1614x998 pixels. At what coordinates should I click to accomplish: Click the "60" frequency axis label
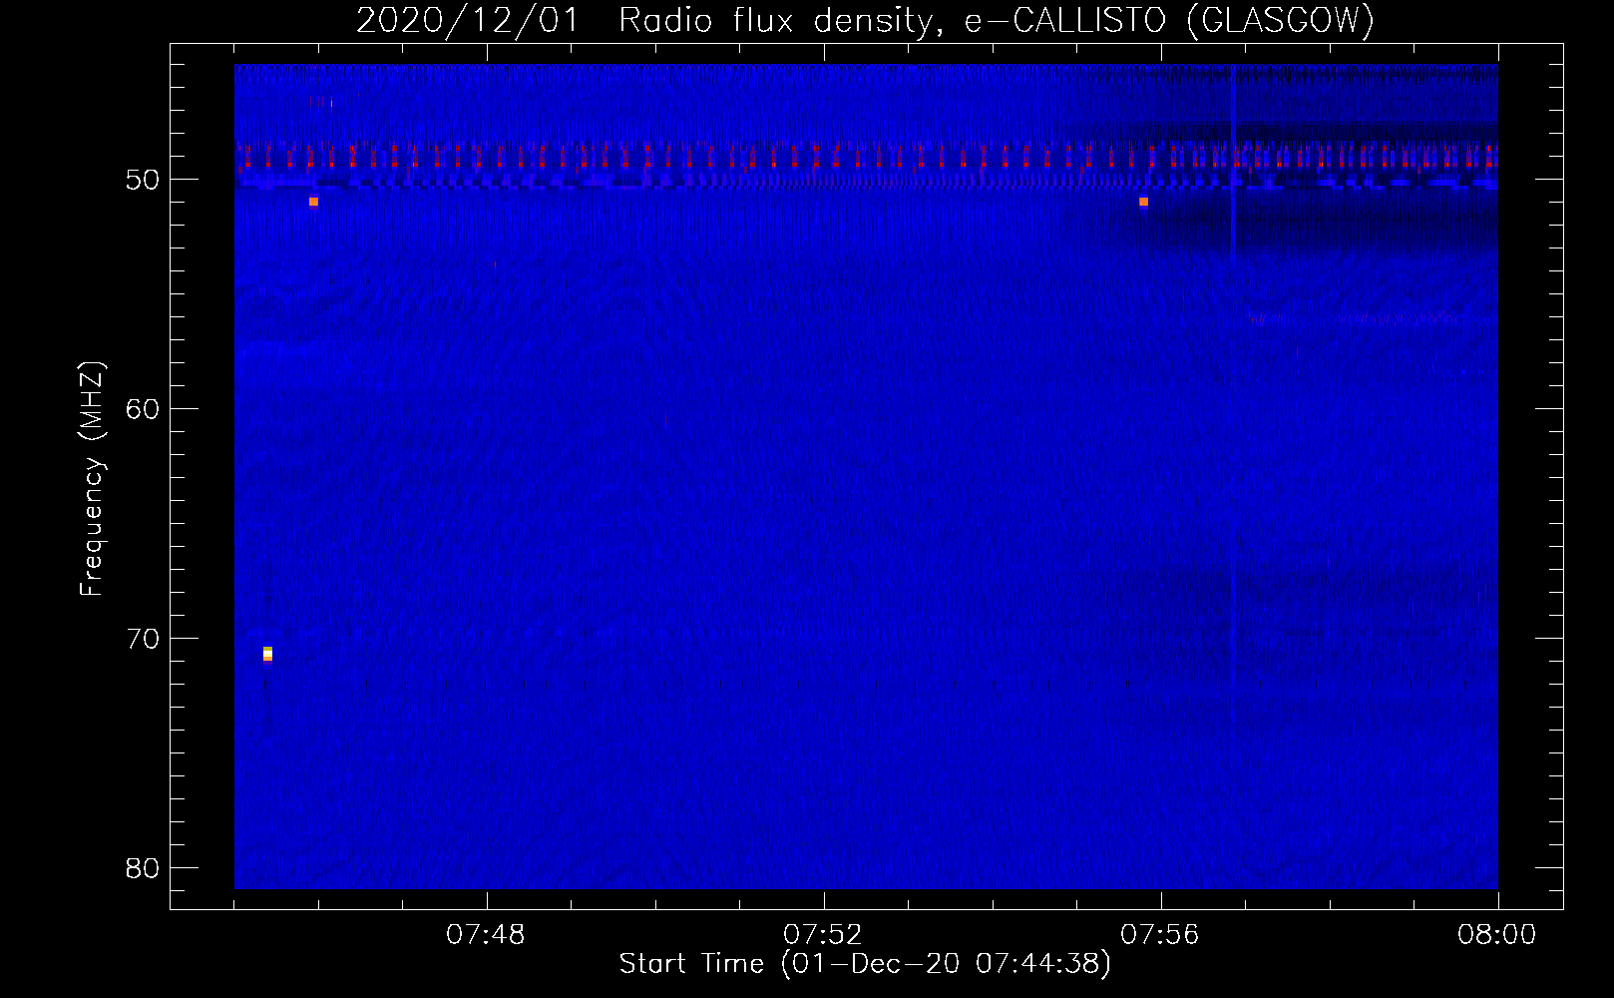click(144, 409)
